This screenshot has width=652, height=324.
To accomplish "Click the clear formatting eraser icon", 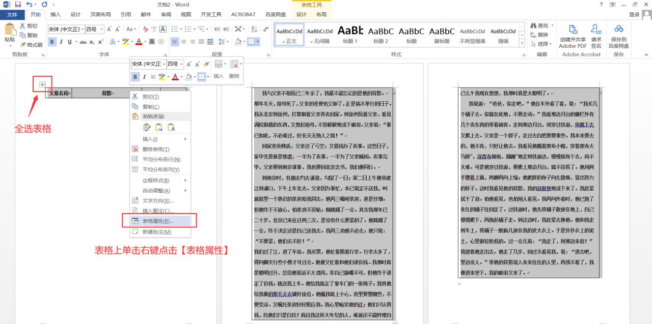I will [146, 29].
